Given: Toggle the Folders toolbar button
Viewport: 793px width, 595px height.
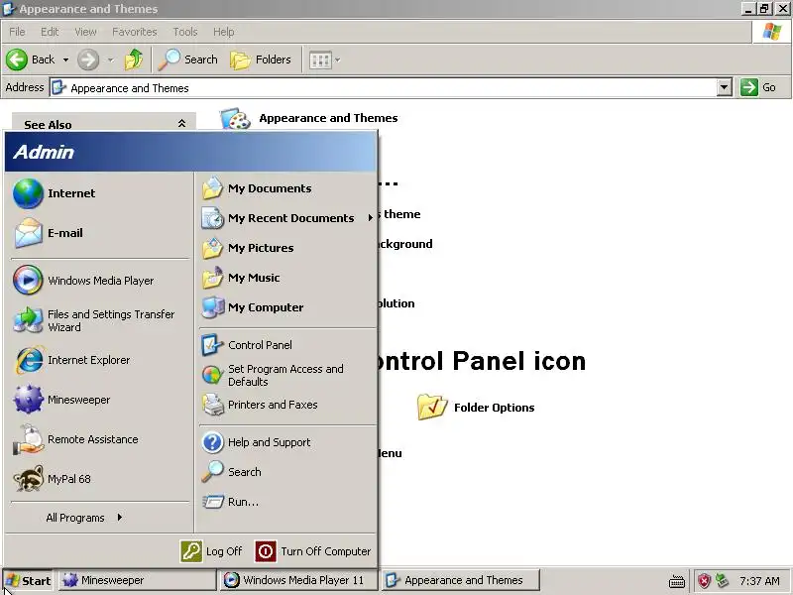Looking at the screenshot, I should click(x=261, y=59).
